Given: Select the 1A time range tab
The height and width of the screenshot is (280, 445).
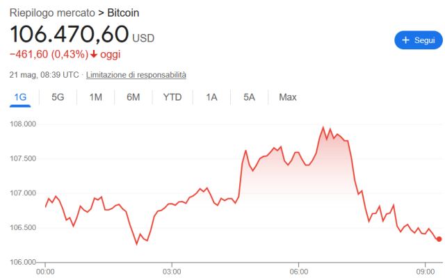Looking at the screenshot, I should point(211,97).
